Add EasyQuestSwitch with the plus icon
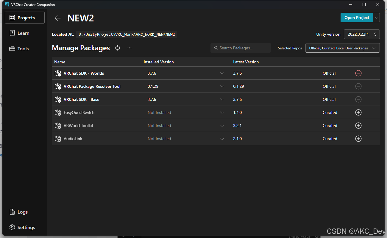 tap(358, 112)
